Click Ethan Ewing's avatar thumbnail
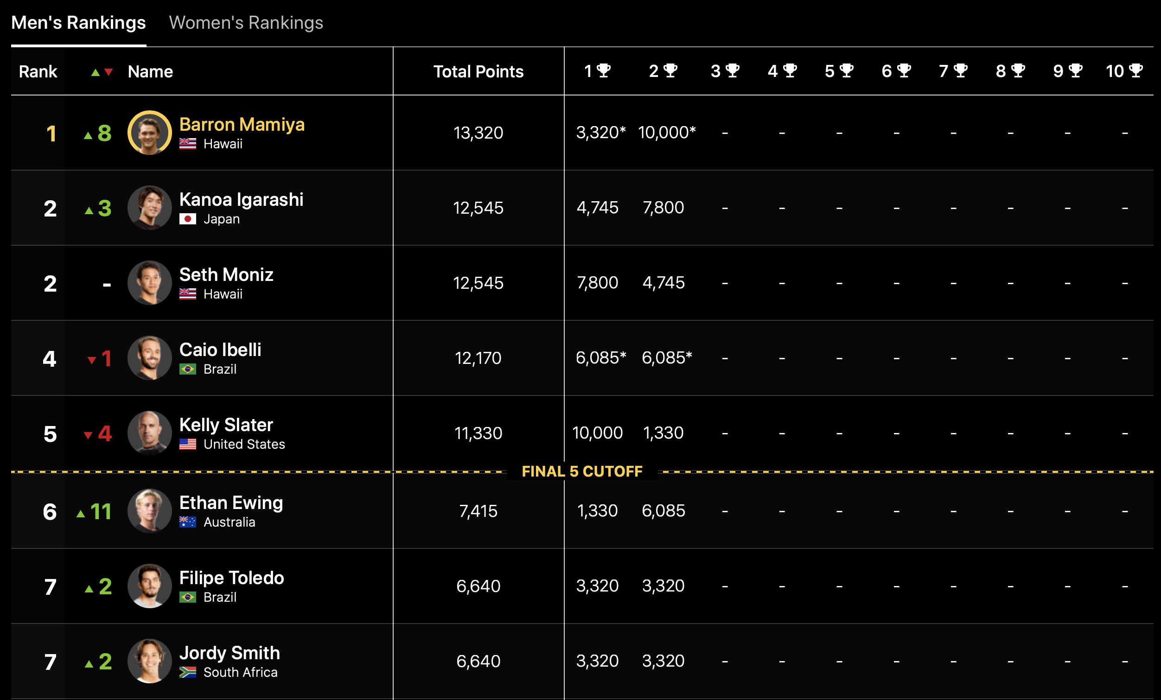Screen dimensions: 1161x700 (149, 511)
